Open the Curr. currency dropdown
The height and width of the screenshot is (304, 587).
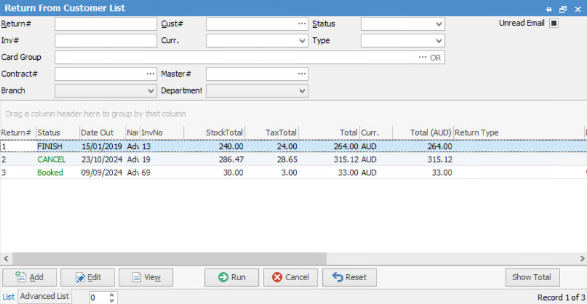point(302,41)
